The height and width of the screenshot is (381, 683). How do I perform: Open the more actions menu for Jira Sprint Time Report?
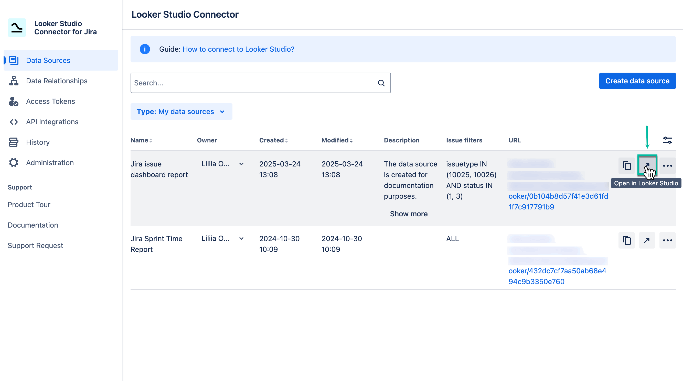[x=668, y=240]
